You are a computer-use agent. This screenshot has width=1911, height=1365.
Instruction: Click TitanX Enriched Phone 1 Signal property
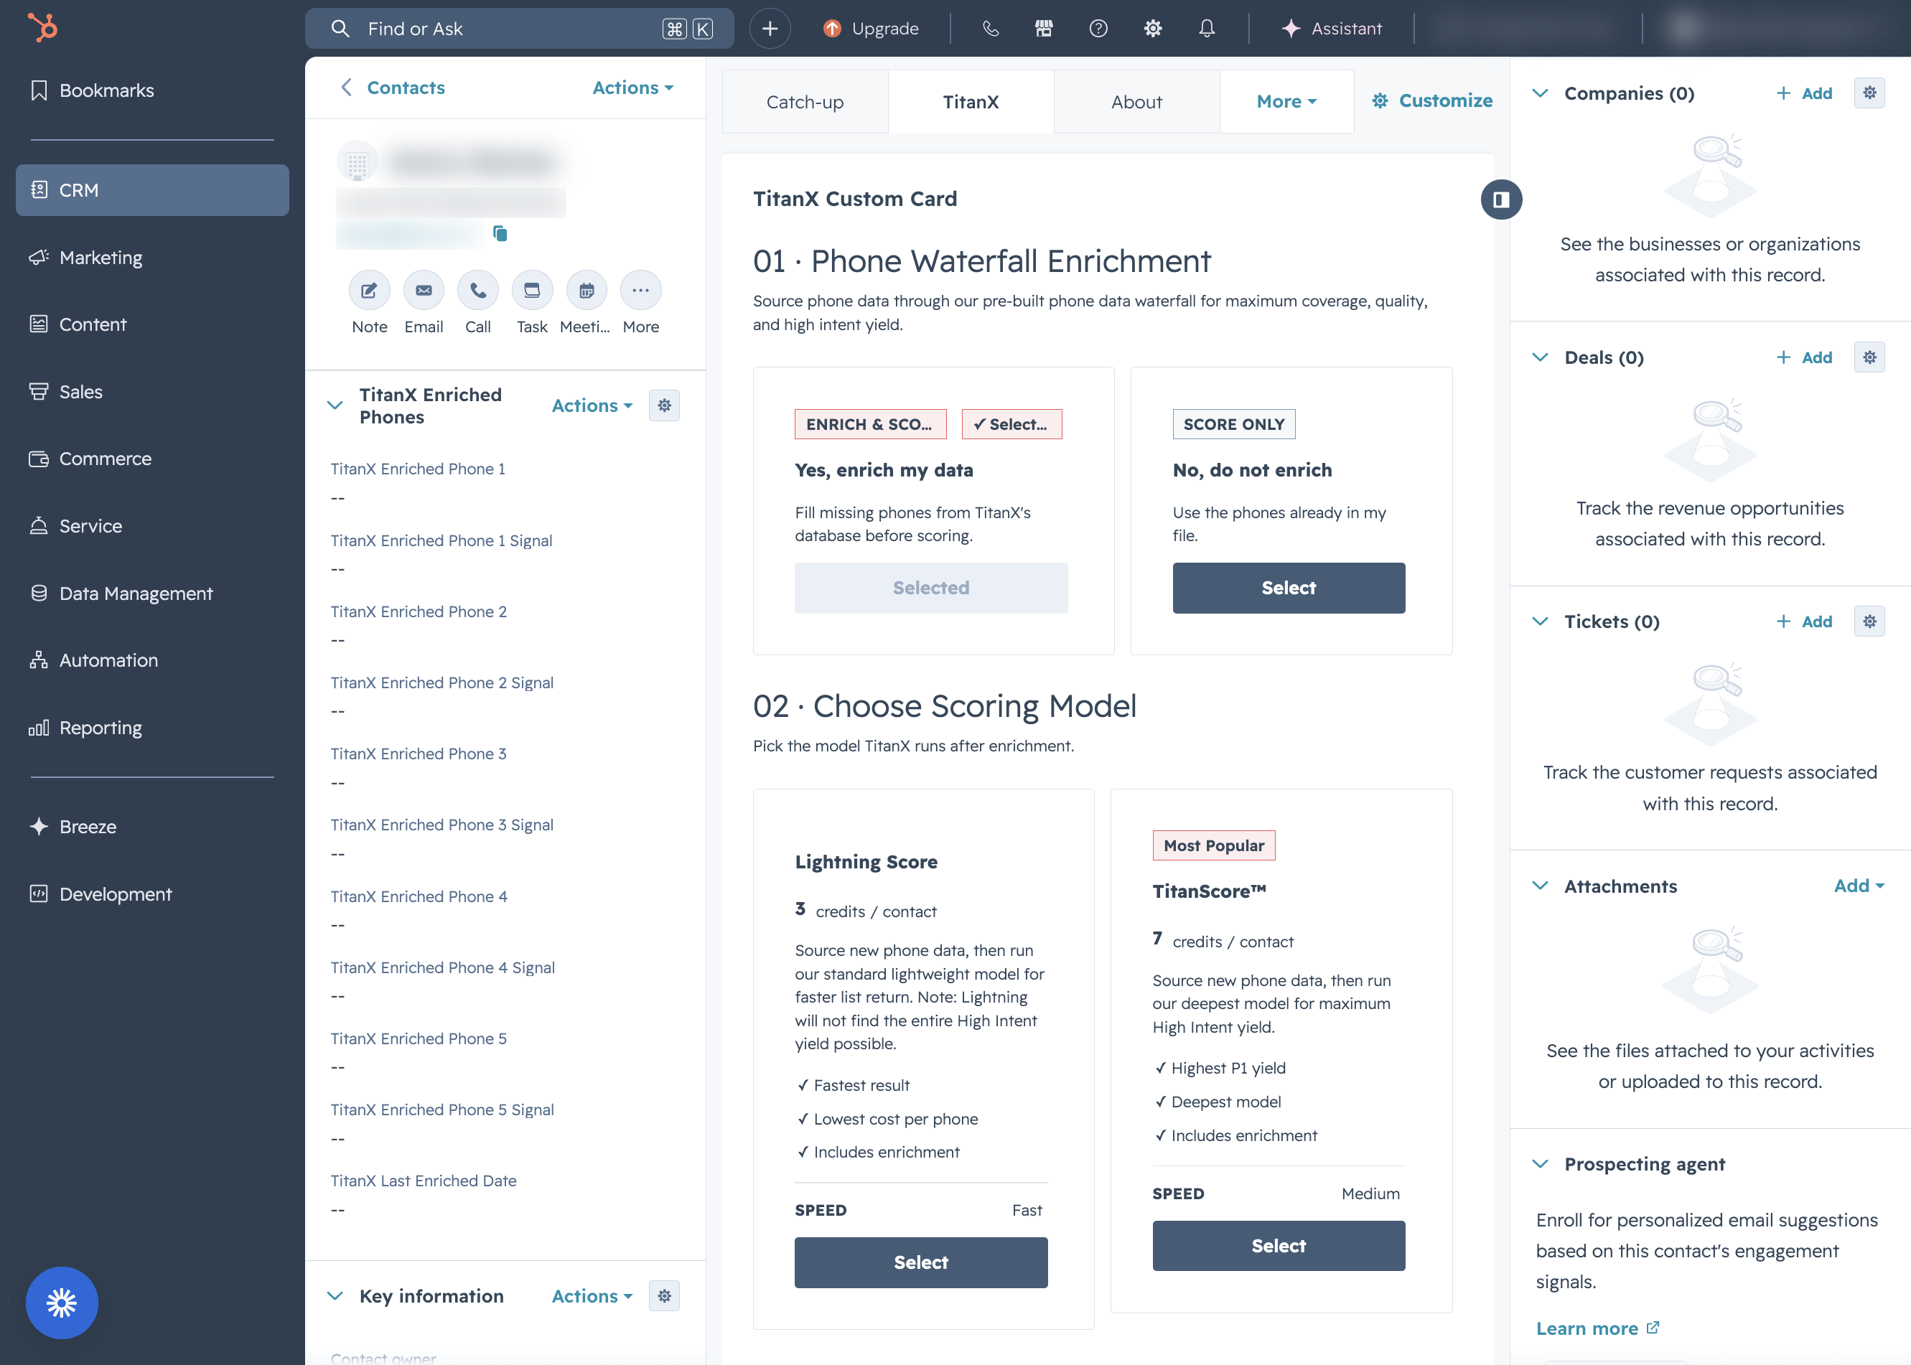click(x=441, y=540)
